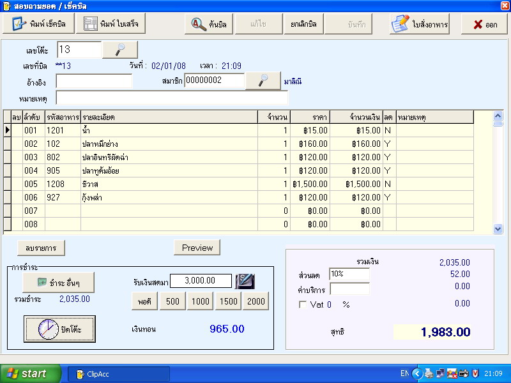Click magnifier next to member ID field
This screenshot has height=383, width=511.
click(x=263, y=80)
